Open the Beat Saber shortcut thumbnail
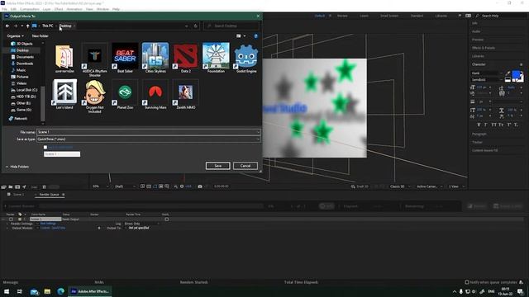This screenshot has height=297, width=529. (125, 55)
